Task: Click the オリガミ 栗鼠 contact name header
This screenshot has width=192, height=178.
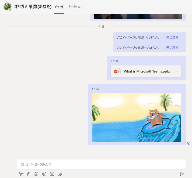Action: pos(33,7)
